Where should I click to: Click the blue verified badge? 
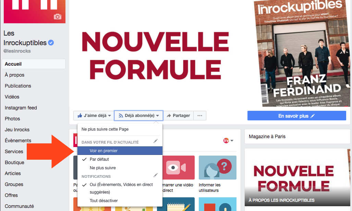51,42
